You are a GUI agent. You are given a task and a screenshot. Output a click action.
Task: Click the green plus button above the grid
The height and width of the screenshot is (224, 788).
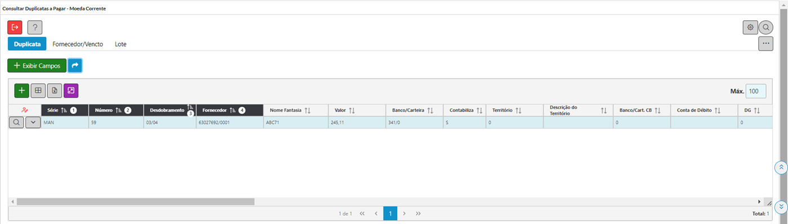click(22, 90)
